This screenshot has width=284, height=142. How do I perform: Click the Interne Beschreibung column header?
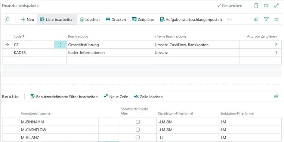(170, 36)
